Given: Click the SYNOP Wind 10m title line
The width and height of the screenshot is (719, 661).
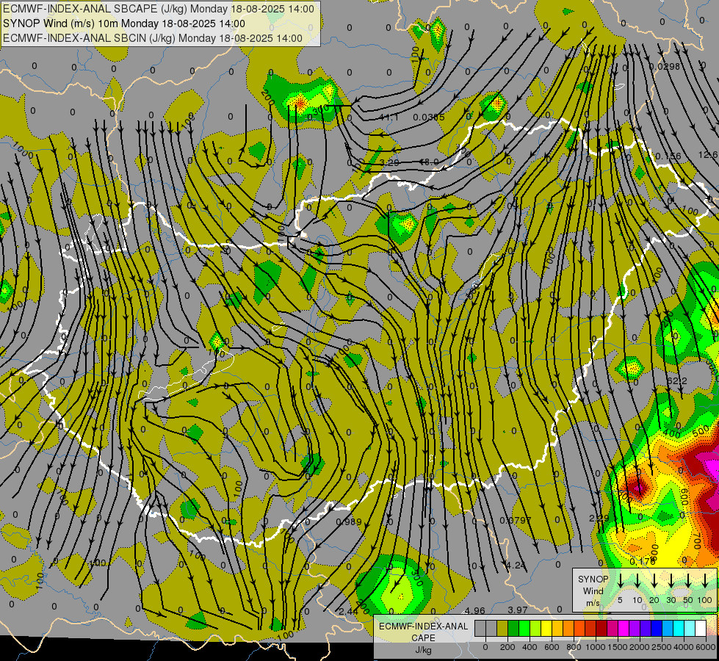Looking at the screenshot, I should 124,24.
